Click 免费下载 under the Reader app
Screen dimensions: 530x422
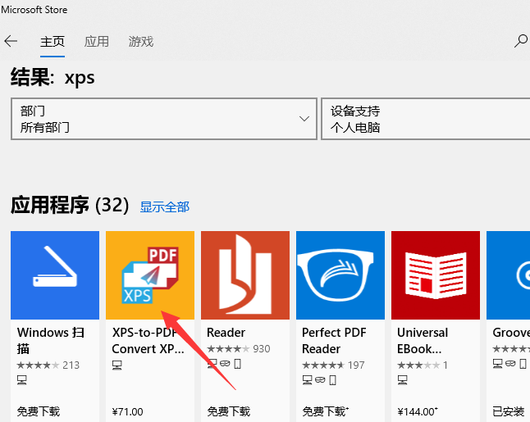point(229,411)
